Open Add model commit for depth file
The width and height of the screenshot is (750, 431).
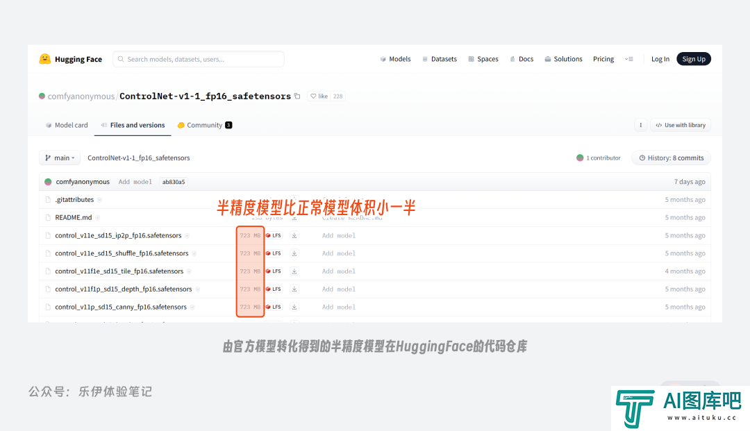(339, 289)
